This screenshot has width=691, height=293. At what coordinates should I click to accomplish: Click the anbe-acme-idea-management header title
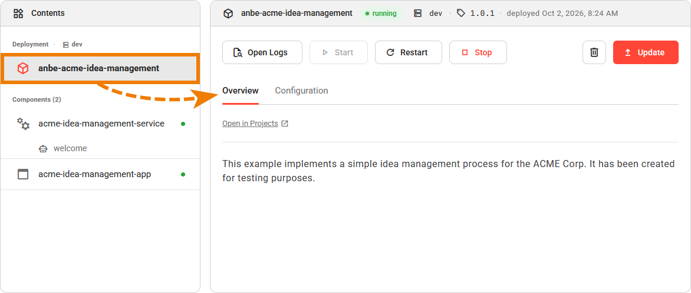tap(297, 13)
